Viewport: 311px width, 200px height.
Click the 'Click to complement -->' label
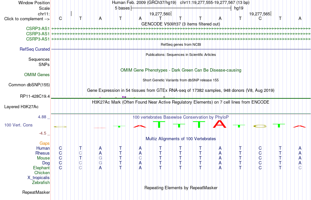[x=27, y=19]
